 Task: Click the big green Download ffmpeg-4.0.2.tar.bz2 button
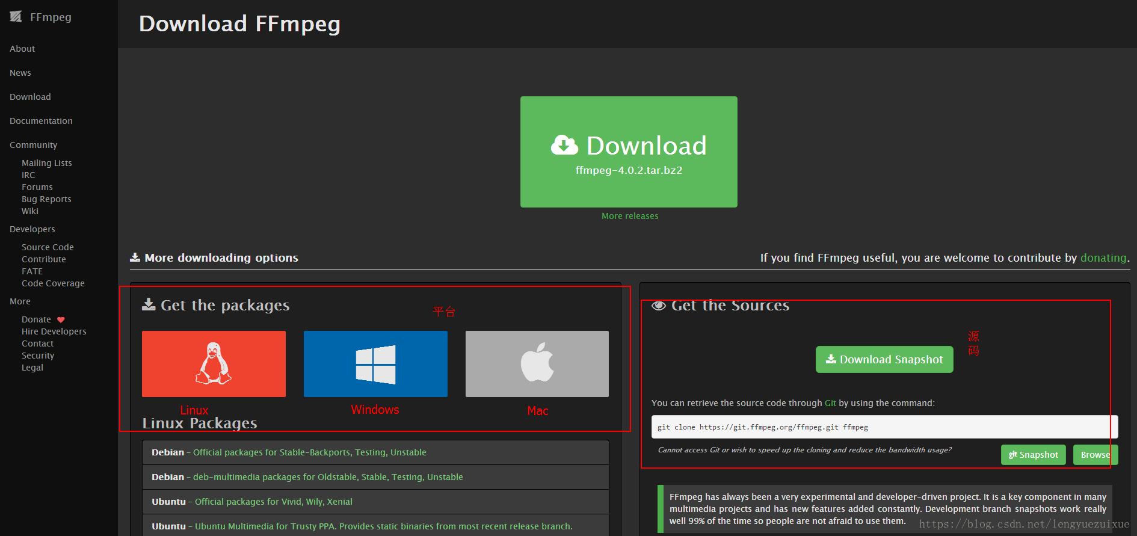point(629,152)
